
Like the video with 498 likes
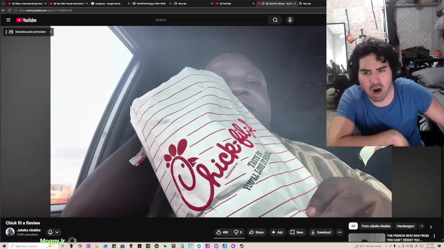[222, 232]
